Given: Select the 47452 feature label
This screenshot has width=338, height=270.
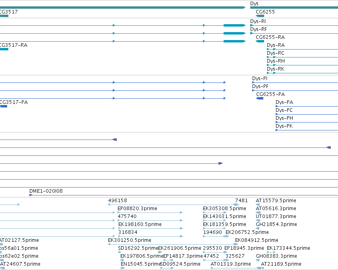Looking at the screenshot, I should [211, 256].
